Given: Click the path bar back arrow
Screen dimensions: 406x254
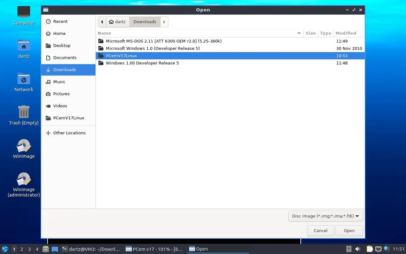Looking at the screenshot, I should pyautogui.click(x=102, y=22).
